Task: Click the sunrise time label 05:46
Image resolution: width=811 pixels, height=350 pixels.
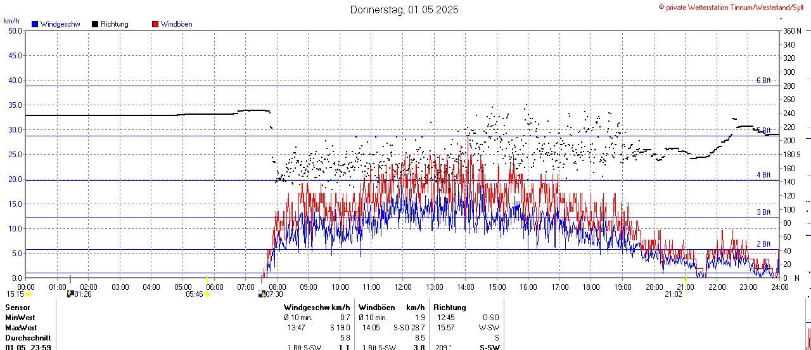Action: point(195,294)
